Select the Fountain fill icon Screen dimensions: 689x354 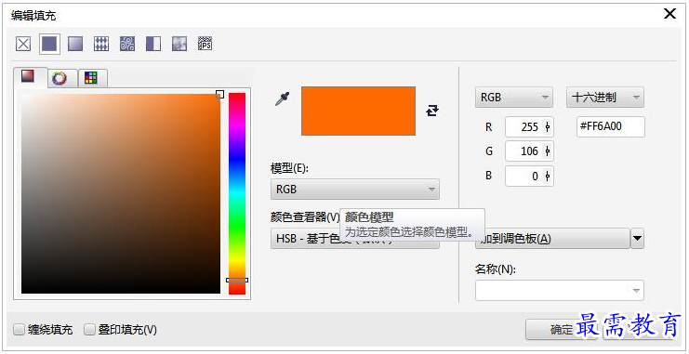(x=75, y=44)
